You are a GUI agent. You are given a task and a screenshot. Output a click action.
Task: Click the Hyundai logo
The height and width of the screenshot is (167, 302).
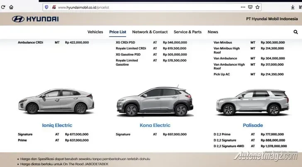click(35, 19)
